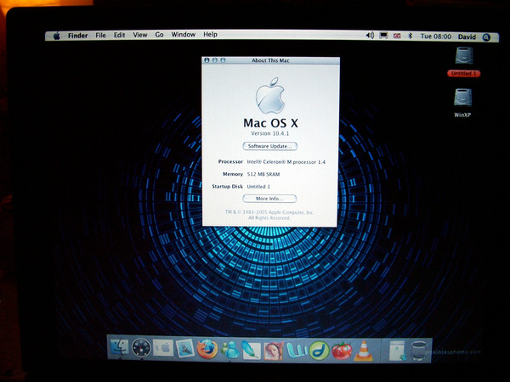
Task: Open the Help menu
Action: click(210, 35)
